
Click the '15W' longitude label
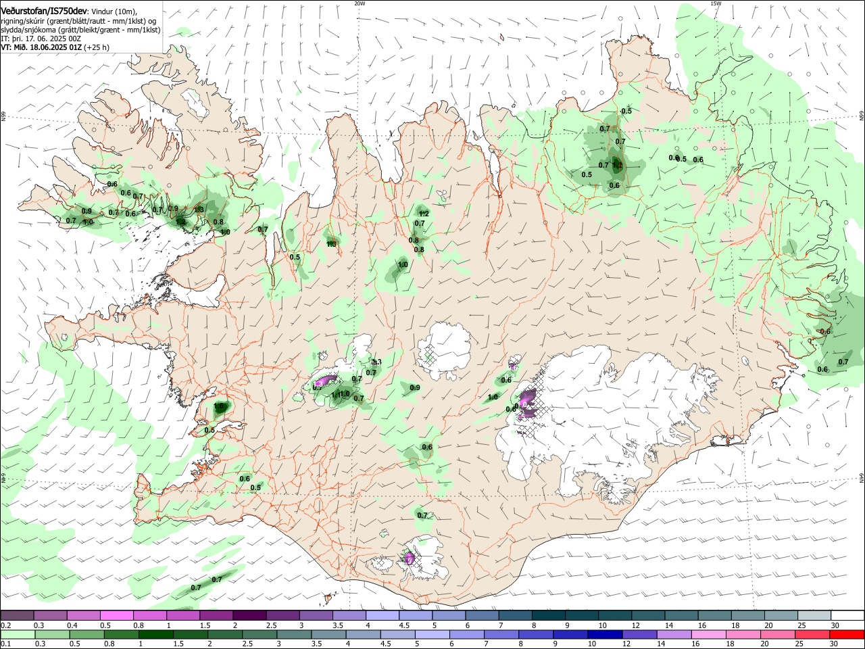(716, 3)
